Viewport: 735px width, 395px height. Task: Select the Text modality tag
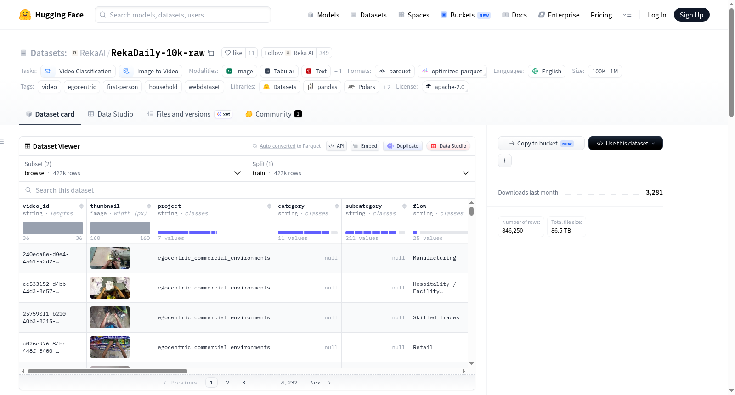pyautogui.click(x=316, y=71)
